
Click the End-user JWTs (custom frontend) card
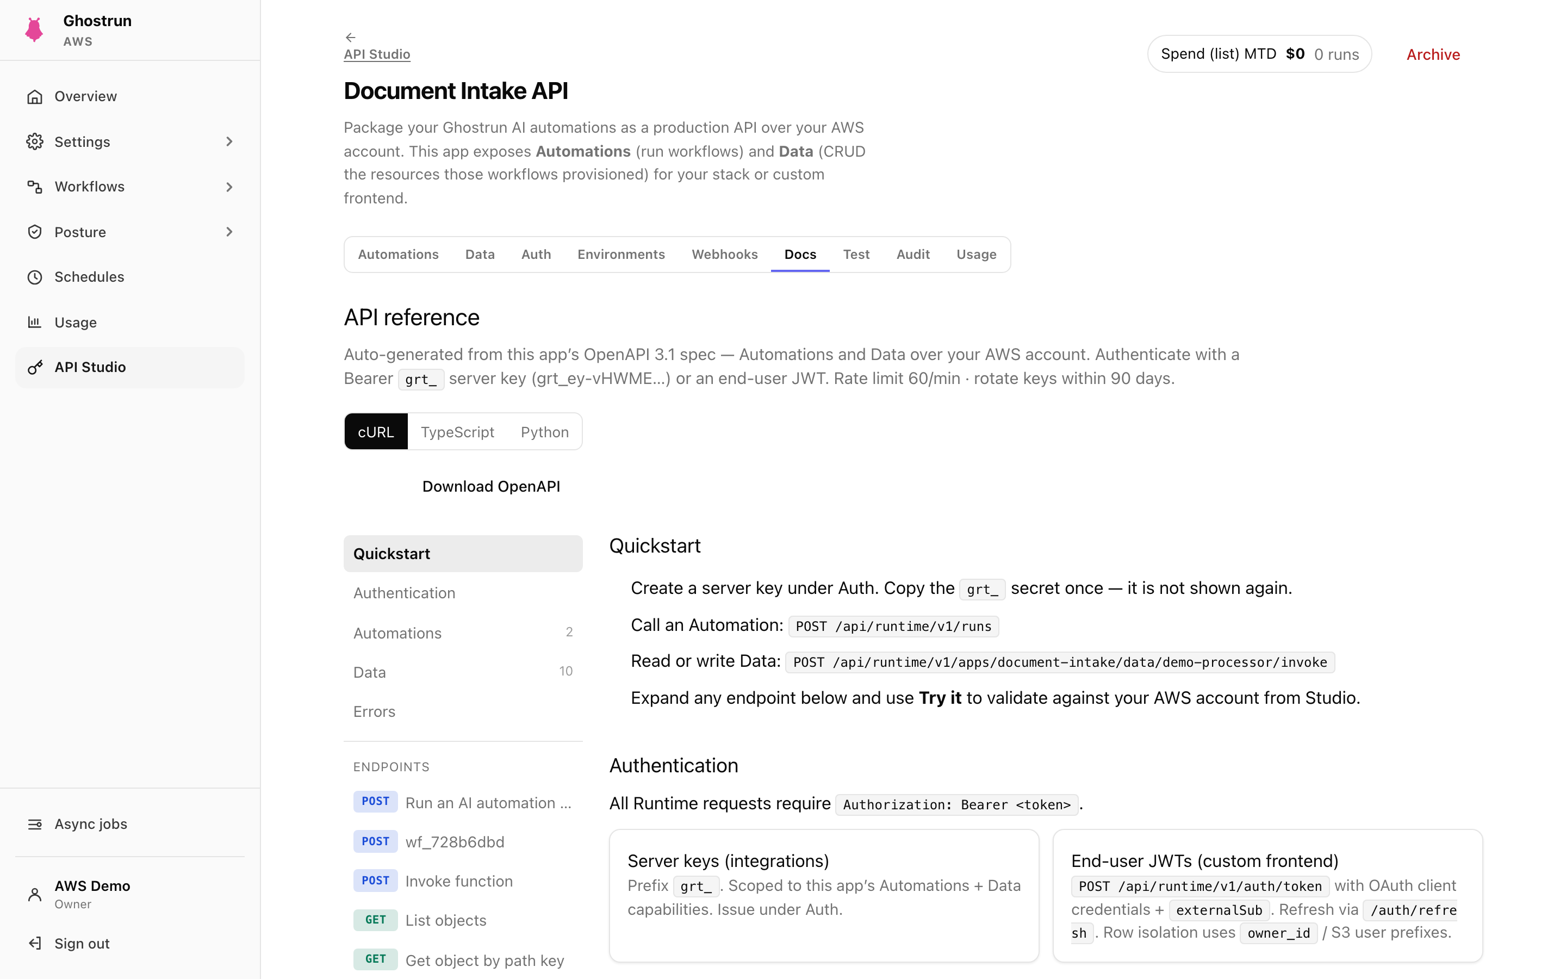1267,895
